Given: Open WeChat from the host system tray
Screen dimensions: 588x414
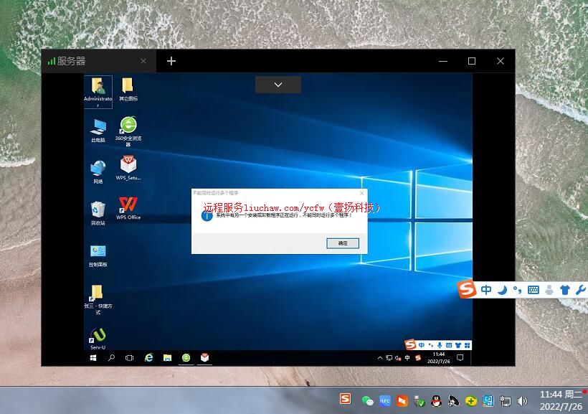Looking at the screenshot, I should click(x=367, y=400).
